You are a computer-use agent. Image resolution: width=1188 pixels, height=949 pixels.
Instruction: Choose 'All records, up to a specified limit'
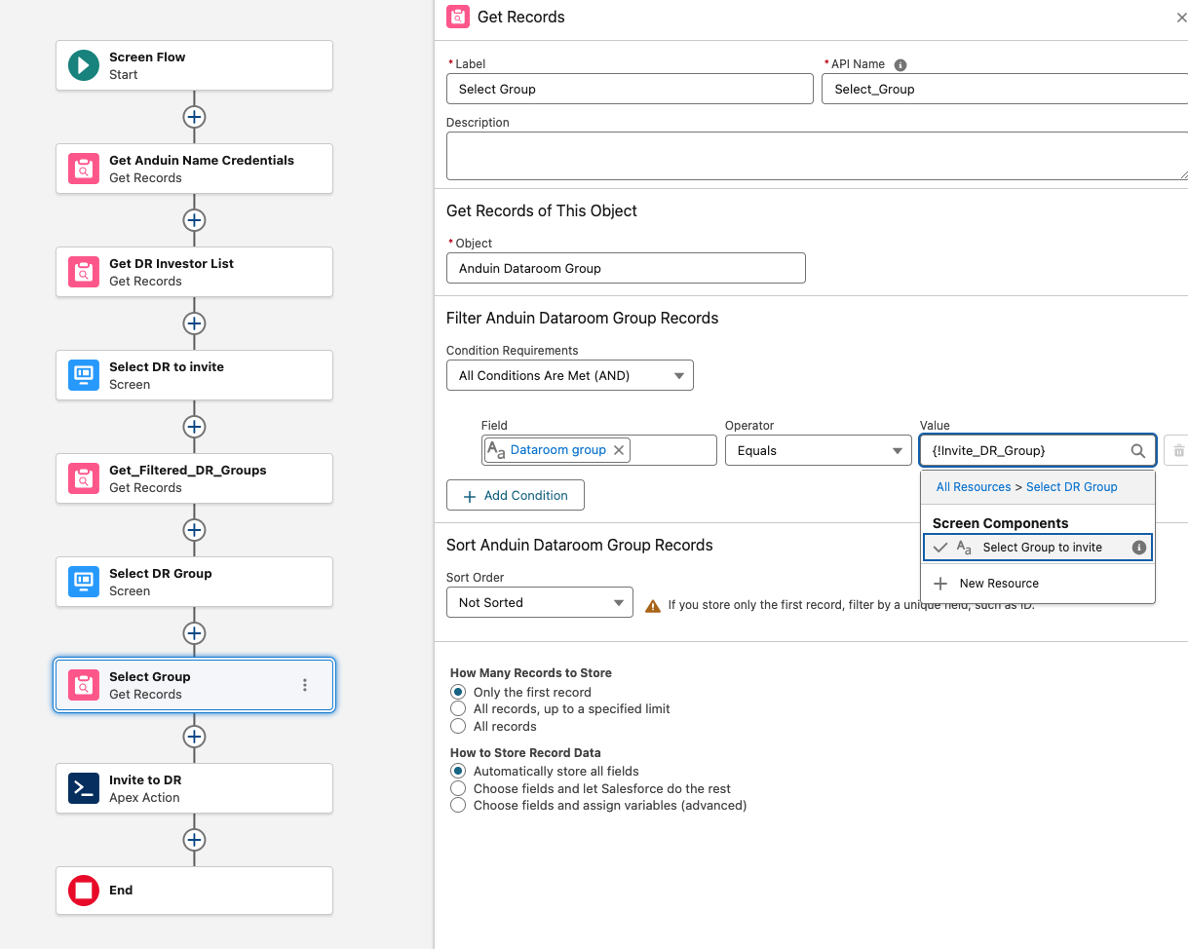pyautogui.click(x=457, y=709)
